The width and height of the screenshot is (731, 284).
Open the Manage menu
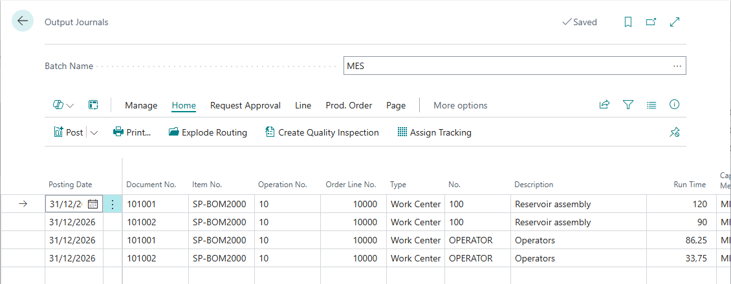(141, 105)
